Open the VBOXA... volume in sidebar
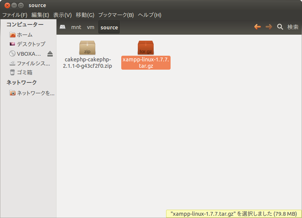The width and height of the screenshot is (302, 218). point(29,54)
